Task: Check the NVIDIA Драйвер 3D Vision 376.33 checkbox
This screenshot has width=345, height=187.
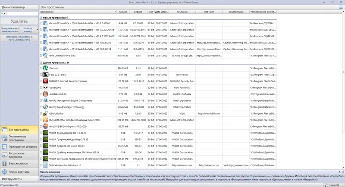Action: 41,146
